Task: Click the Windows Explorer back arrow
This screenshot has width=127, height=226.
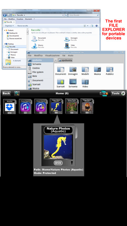Action: [5, 15]
